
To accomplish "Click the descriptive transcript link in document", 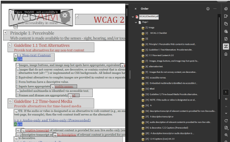I will tap(37, 130).
